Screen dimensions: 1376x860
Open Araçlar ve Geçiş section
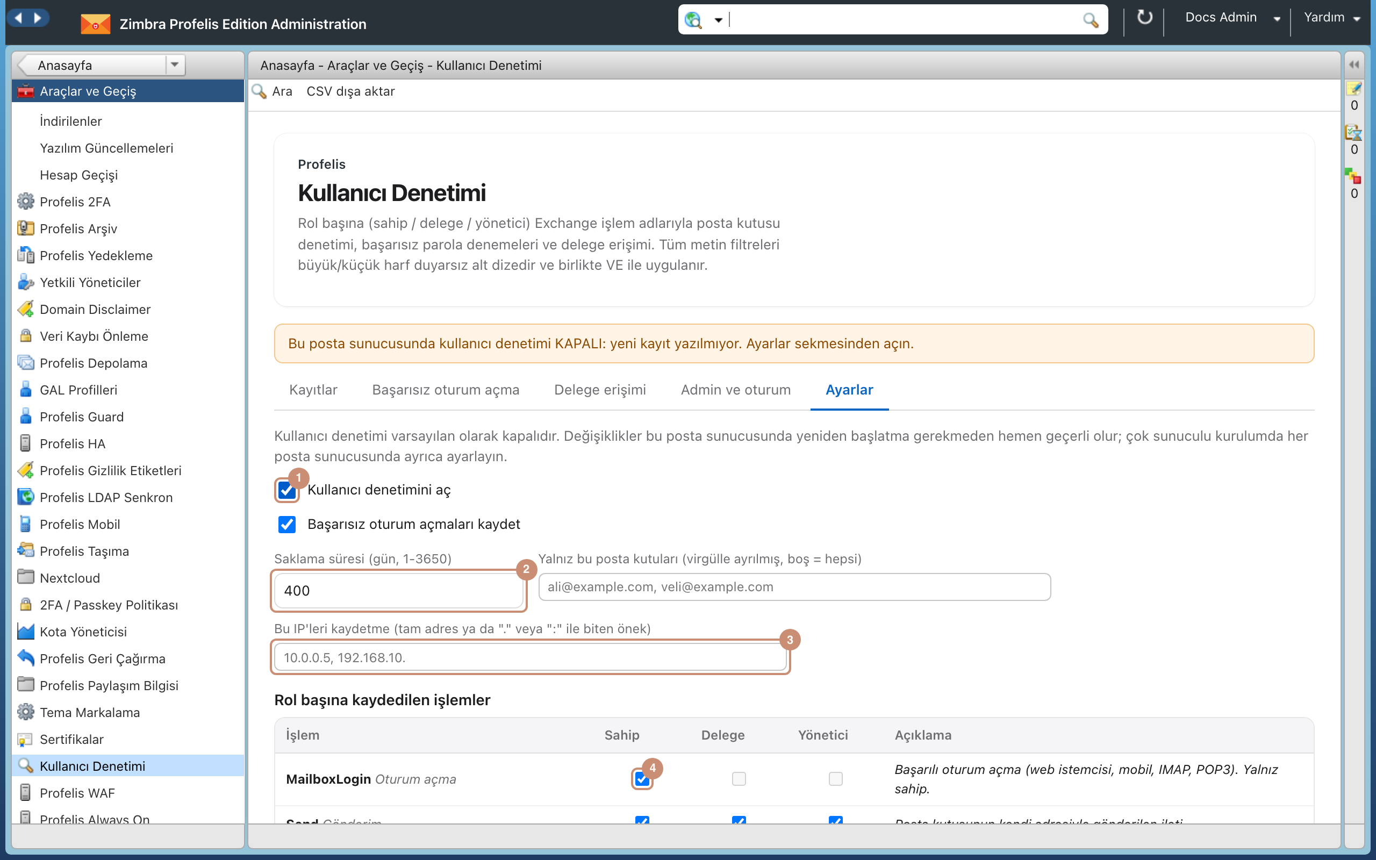pyautogui.click(x=128, y=91)
